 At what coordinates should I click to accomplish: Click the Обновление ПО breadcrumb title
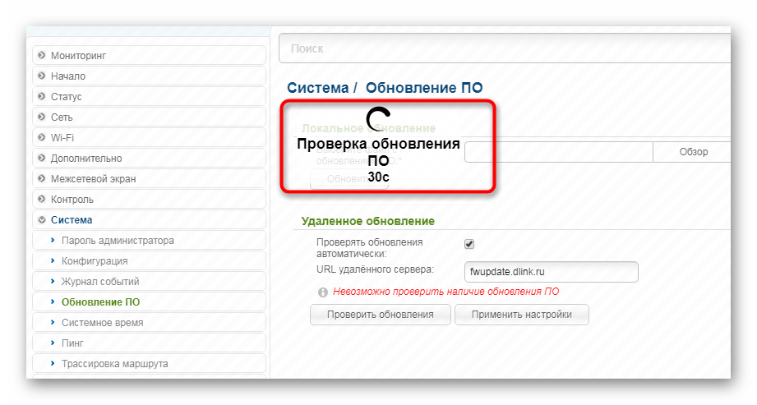click(424, 88)
